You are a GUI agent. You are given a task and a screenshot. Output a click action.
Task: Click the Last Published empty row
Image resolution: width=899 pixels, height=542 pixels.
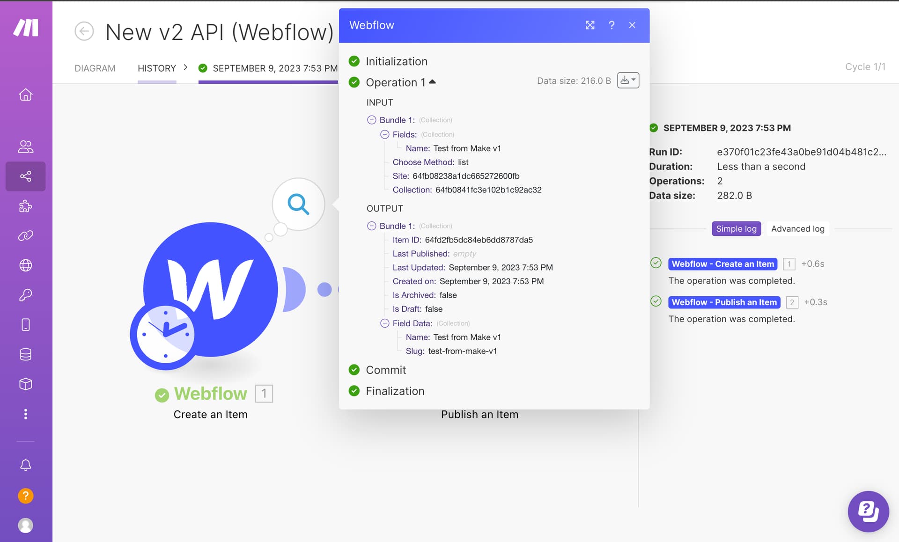434,254
